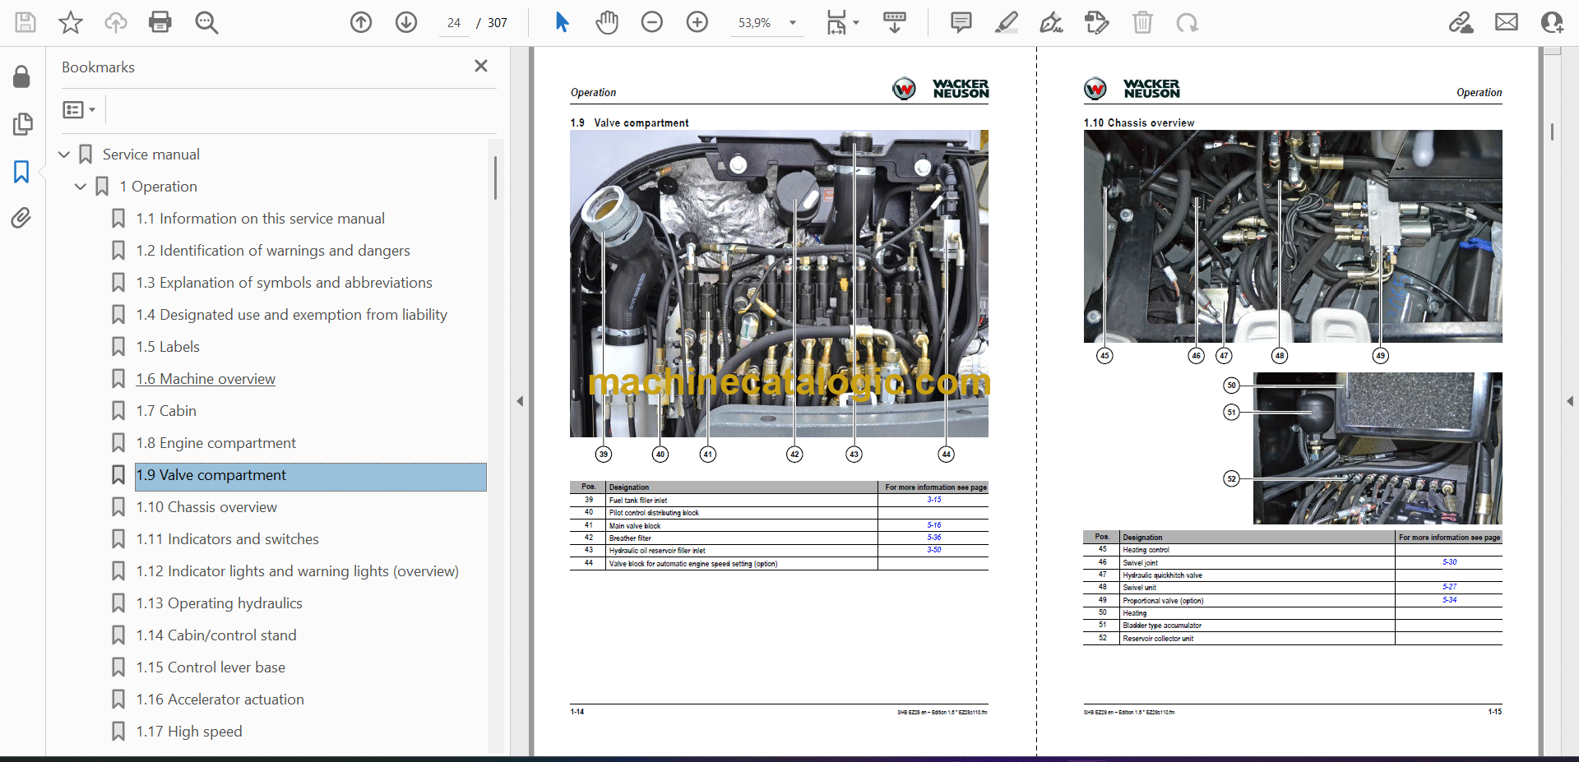Collapse the 1 Operation bookmark section
Image resolution: width=1579 pixels, height=762 pixels.
[x=81, y=187]
